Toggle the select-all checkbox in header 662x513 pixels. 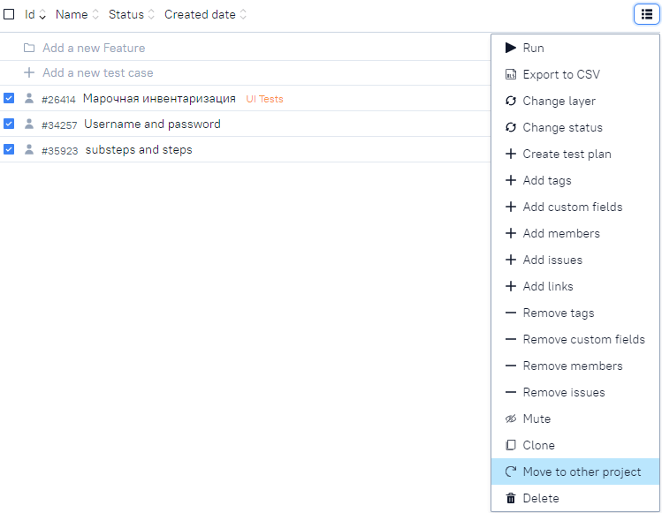coord(9,15)
